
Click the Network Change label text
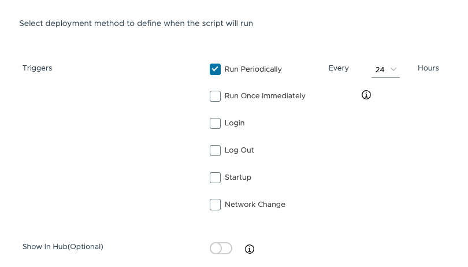pos(255,205)
